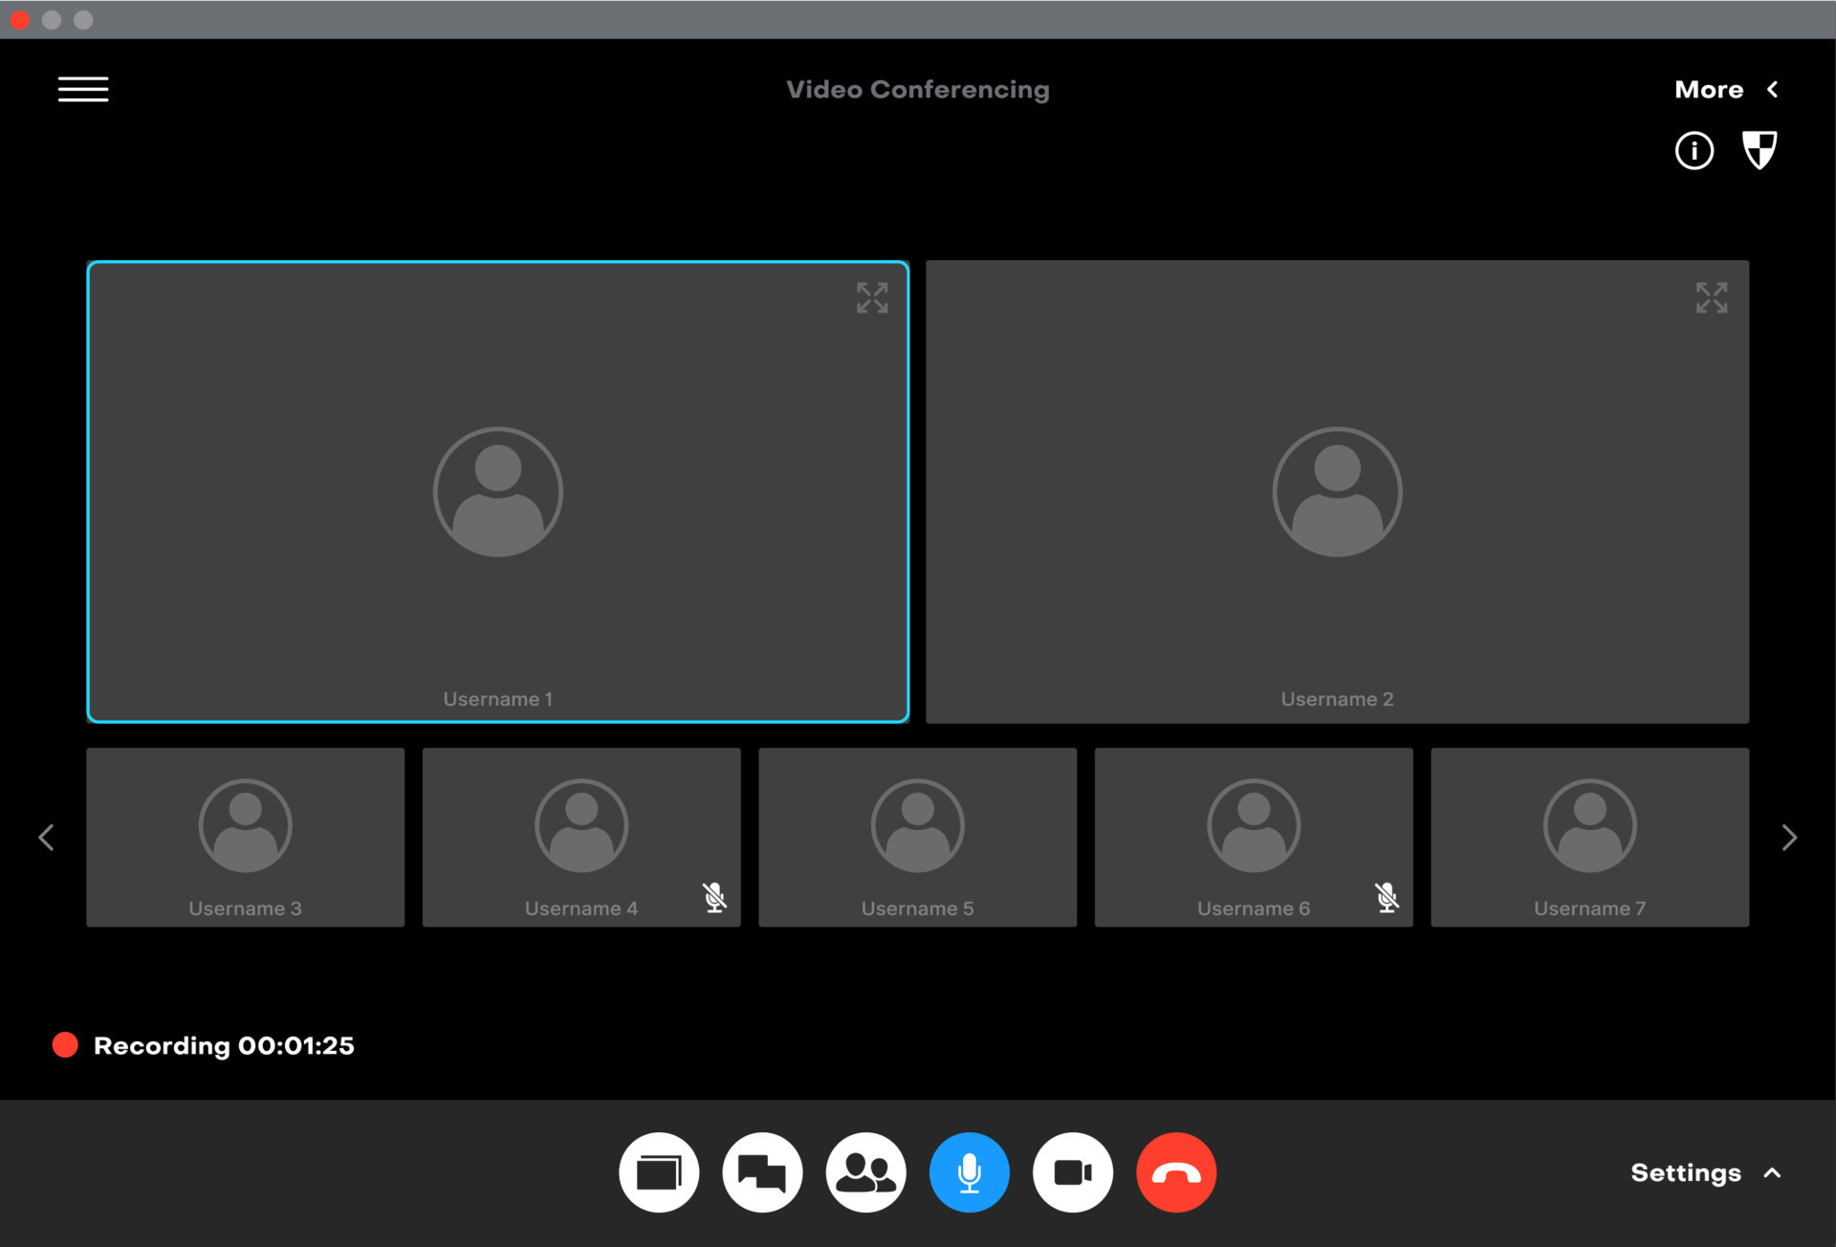Click Username 5 avatar icon
Viewport: 1836px width, 1247px height.
pyautogui.click(x=917, y=825)
